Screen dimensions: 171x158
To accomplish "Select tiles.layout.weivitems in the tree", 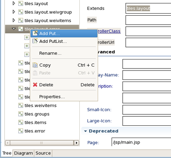I will coord(48,20).
